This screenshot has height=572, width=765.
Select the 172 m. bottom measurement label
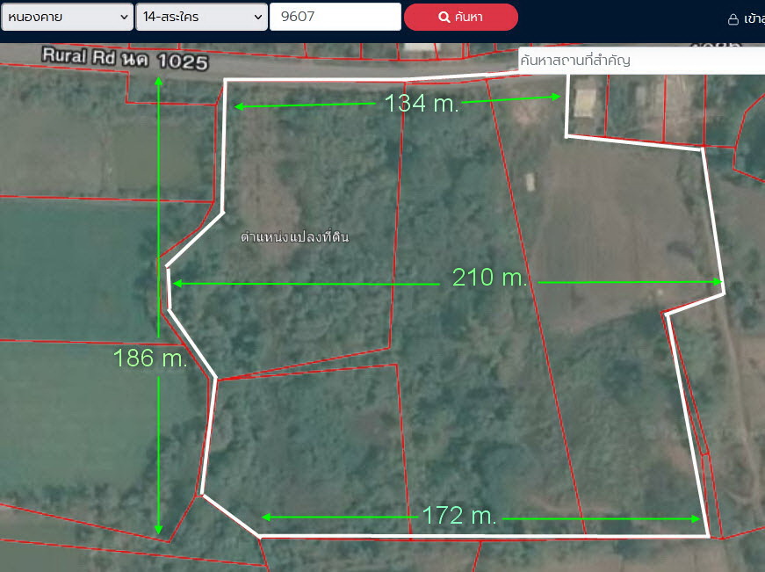[x=459, y=516]
